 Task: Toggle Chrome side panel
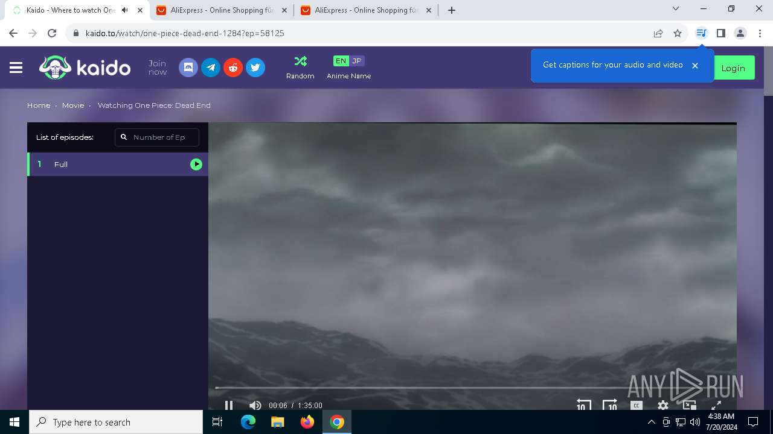point(721,33)
